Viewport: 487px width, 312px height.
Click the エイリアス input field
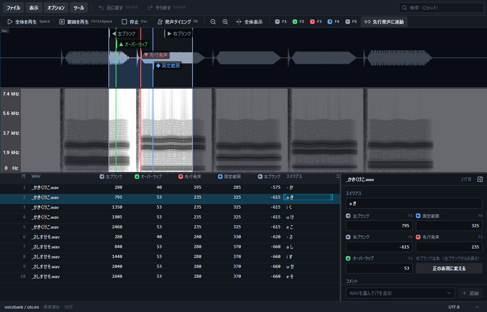click(x=414, y=203)
